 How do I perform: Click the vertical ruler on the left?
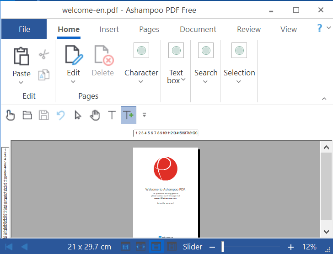(x=5, y=192)
